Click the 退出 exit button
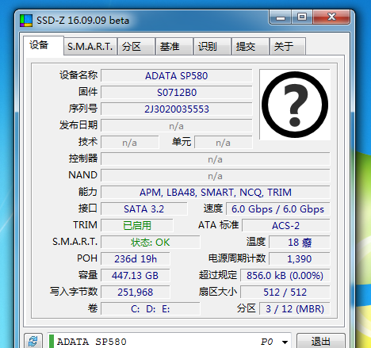Image resolution: width=371 pixels, height=348 pixels. [321, 341]
